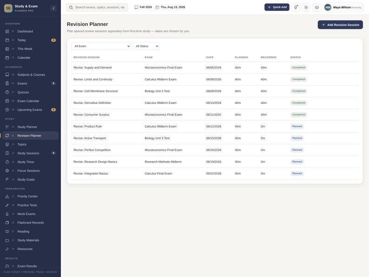
Task: Open the notifications bell
Action: [296, 7]
